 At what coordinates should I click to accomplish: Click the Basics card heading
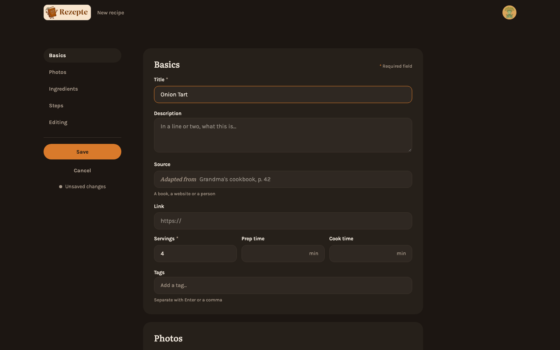coord(167,65)
